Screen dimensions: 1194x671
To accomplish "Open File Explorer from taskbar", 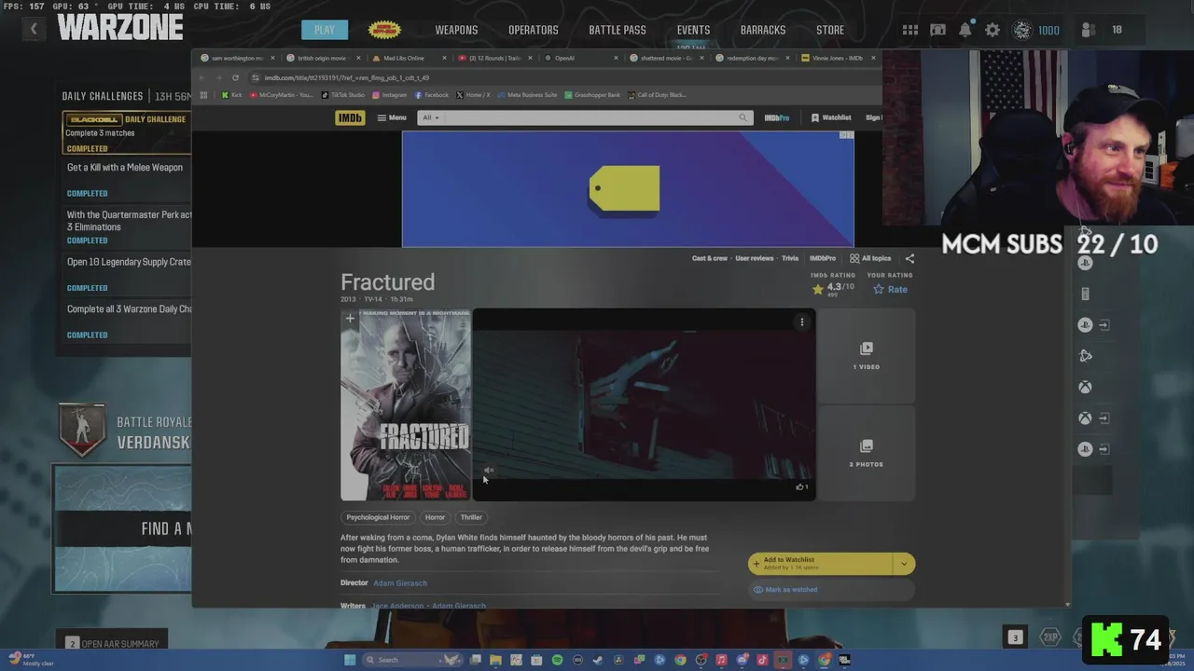I will [495, 660].
